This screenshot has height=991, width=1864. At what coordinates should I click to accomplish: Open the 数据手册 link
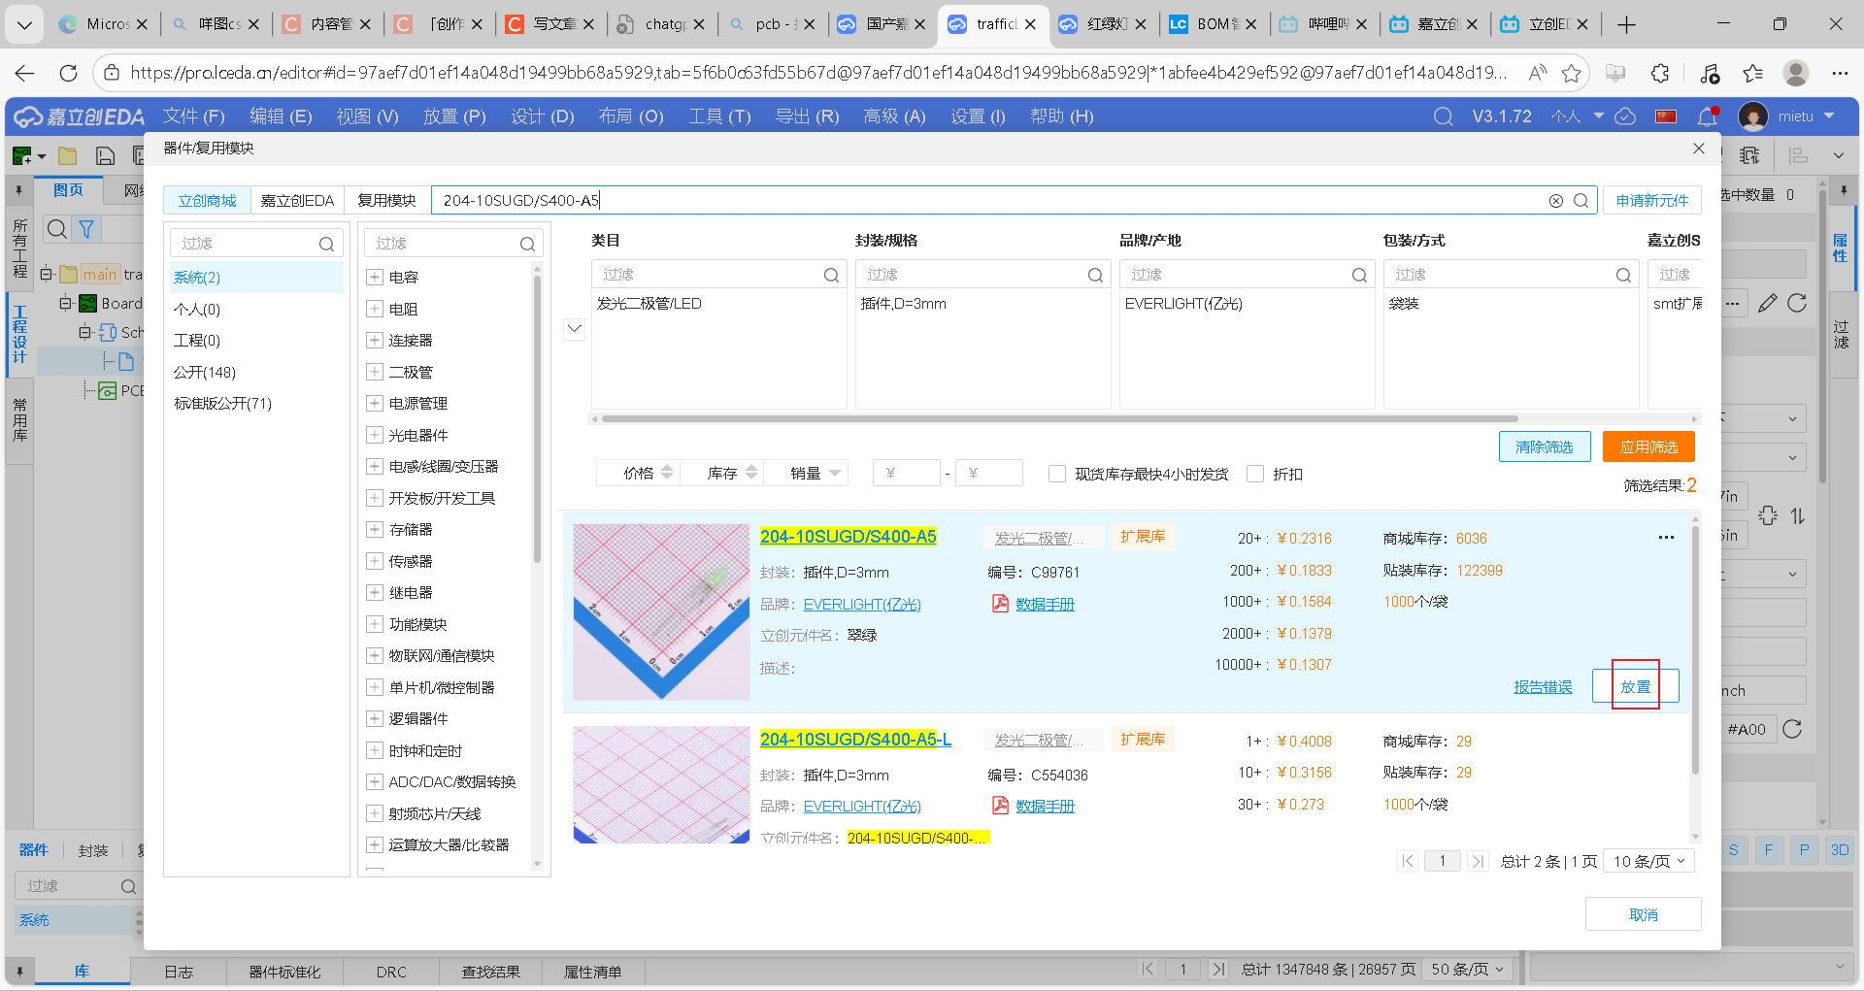pyautogui.click(x=1045, y=604)
